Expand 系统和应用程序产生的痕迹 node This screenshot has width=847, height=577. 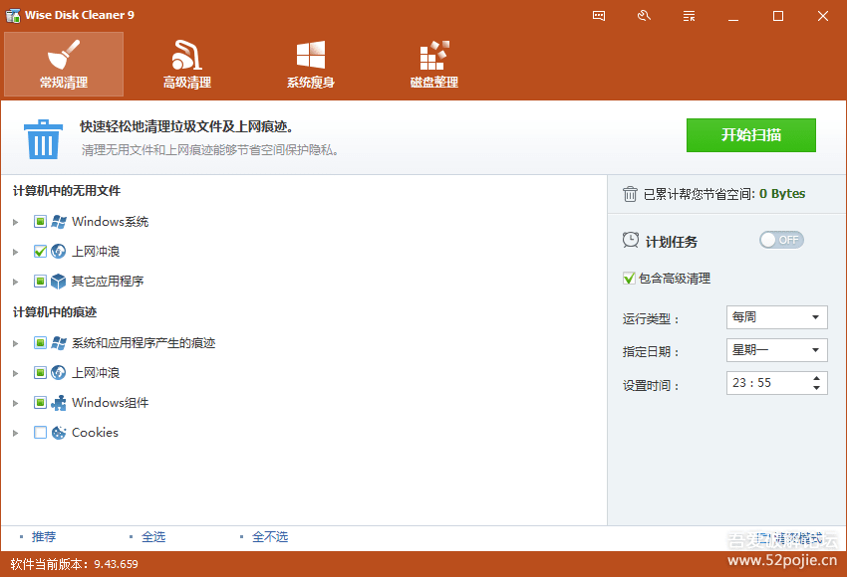(x=16, y=343)
